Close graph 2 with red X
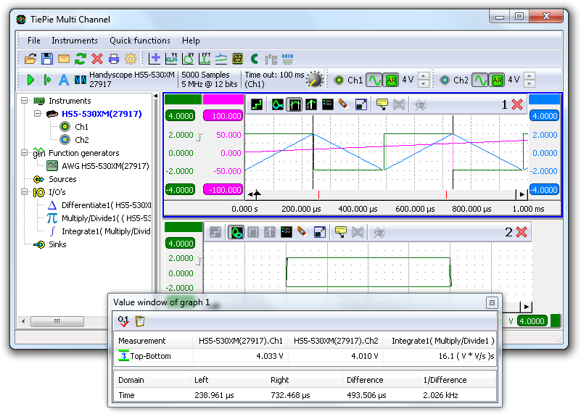This screenshot has width=581, height=414. pyautogui.click(x=522, y=232)
